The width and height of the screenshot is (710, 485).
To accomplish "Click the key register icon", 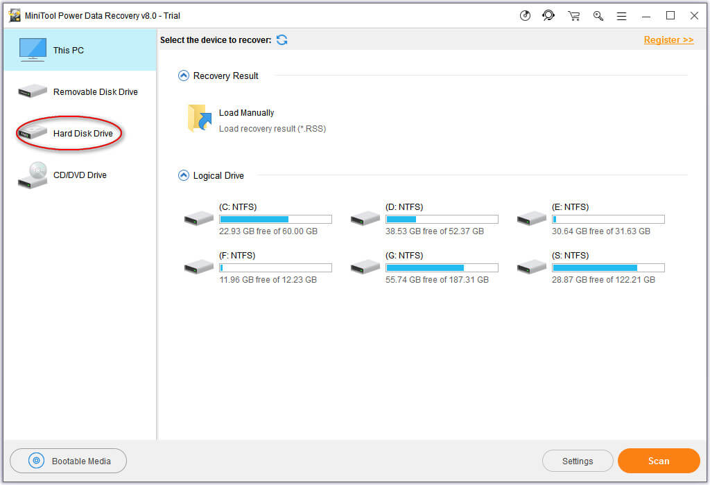I will coord(598,16).
